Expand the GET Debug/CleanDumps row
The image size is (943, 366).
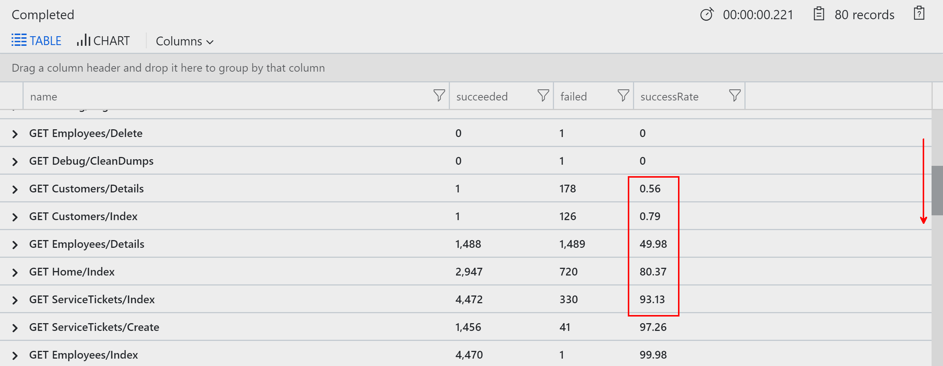tap(15, 161)
